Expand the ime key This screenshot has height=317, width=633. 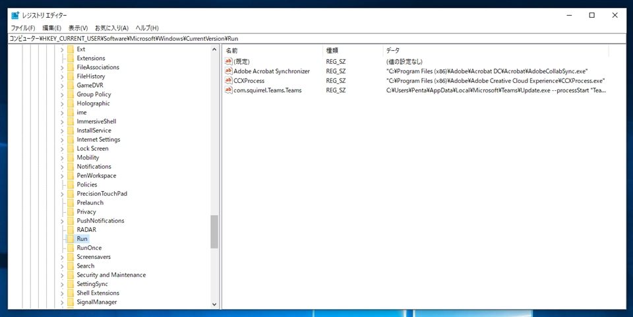(x=62, y=113)
